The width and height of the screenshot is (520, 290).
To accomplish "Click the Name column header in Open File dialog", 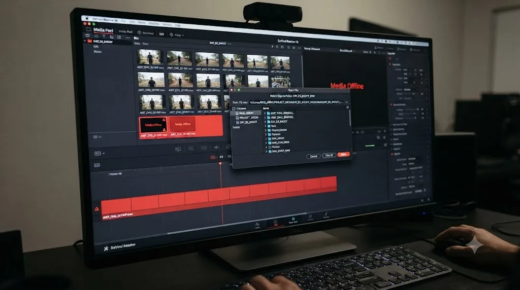I will (266, 108).
